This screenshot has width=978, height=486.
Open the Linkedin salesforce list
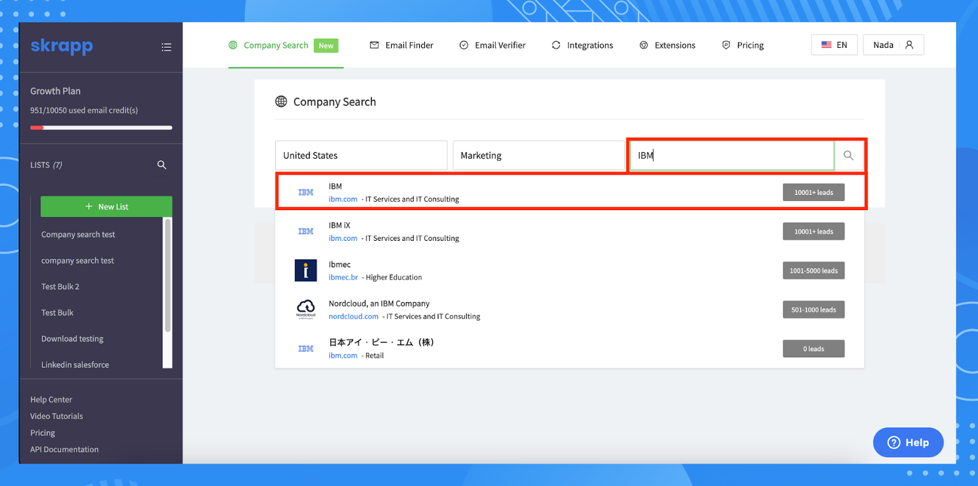[x=75, y=365]
